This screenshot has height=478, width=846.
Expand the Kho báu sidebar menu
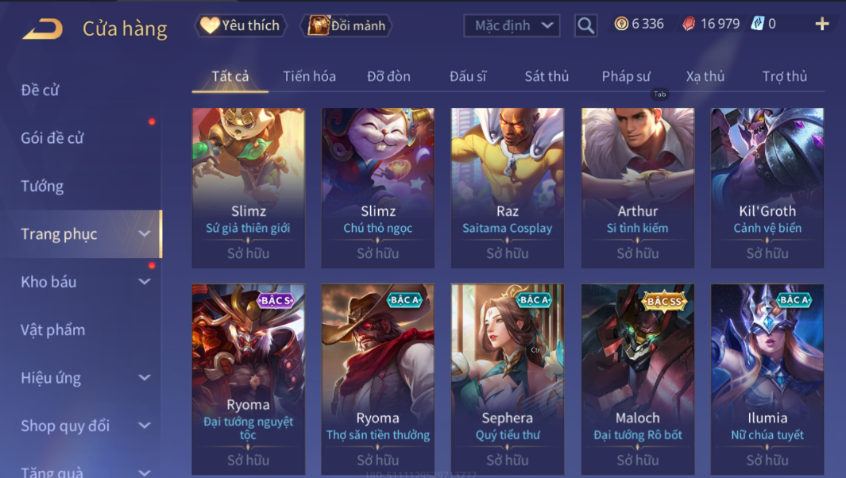click(85, 282)
